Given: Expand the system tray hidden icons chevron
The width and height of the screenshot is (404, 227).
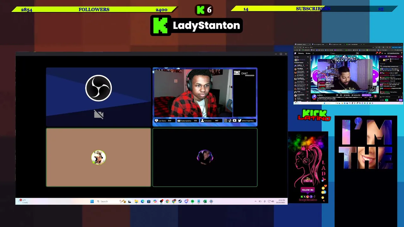Looking at the screenshot, I should 255,201.
